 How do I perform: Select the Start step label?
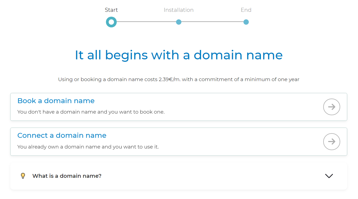111,10
